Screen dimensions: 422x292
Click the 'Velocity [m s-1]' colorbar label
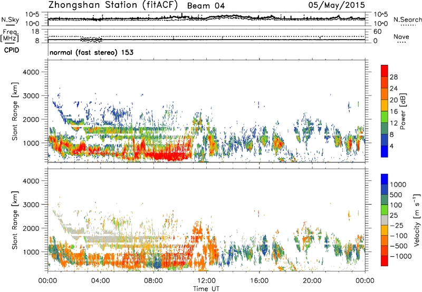[x=417, y=220]
